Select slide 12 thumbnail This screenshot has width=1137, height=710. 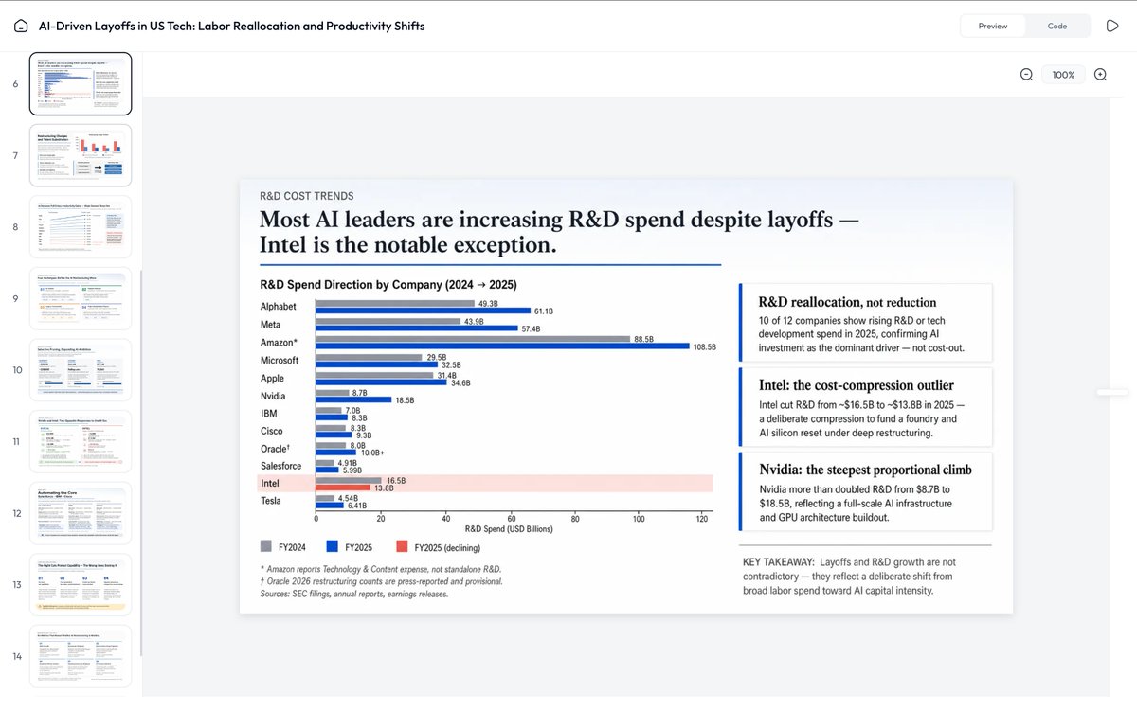click(81, 513)
